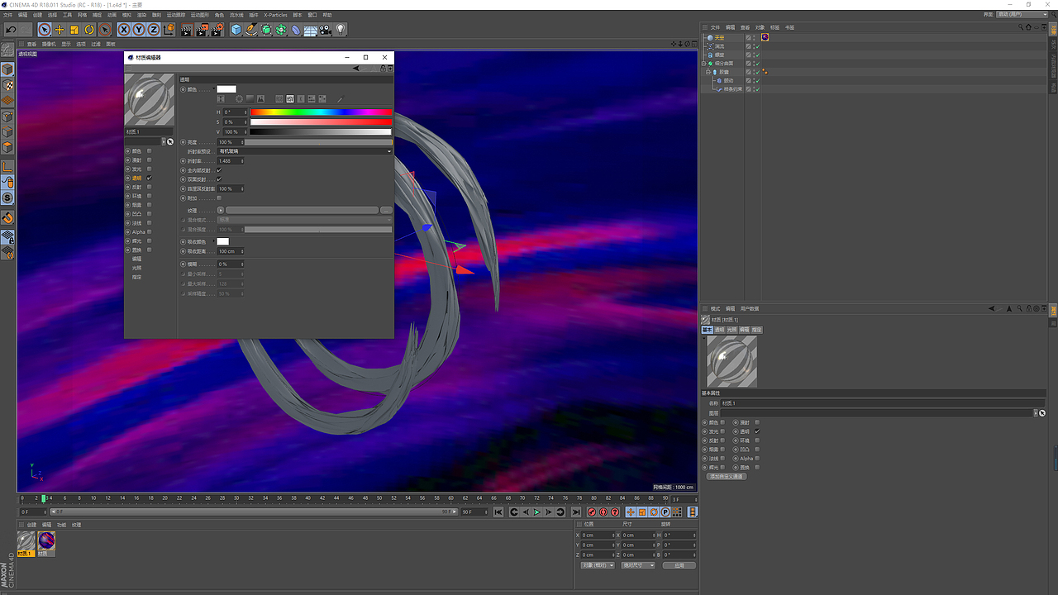This screenshot has height=595, width=1058.
Task: Enable the 颜色 channel checkbox in Material Editor
Action: pyautogui.click(x=149, y=151)
